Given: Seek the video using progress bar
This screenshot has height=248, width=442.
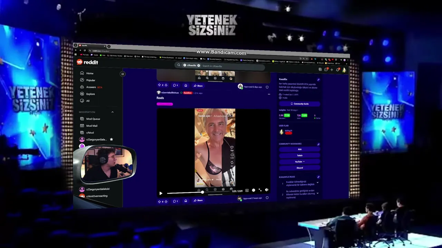Looking at the screenshot, I should [199, 192].
